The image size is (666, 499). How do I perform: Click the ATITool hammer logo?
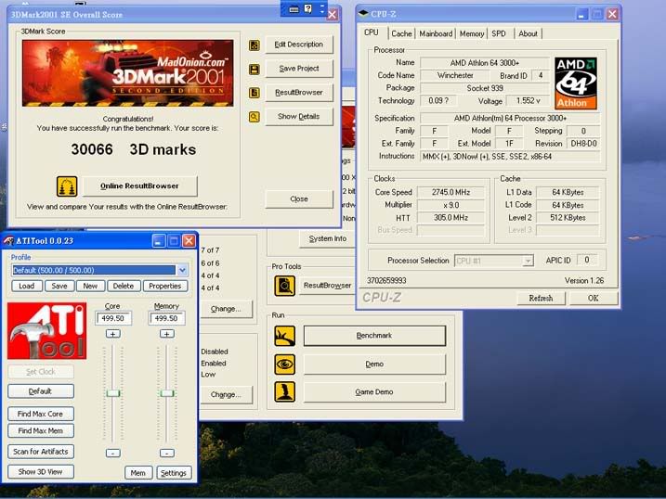click(46, 331)
